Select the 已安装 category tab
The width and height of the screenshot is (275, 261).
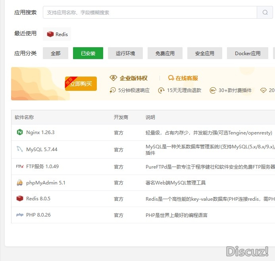(88, 53)
